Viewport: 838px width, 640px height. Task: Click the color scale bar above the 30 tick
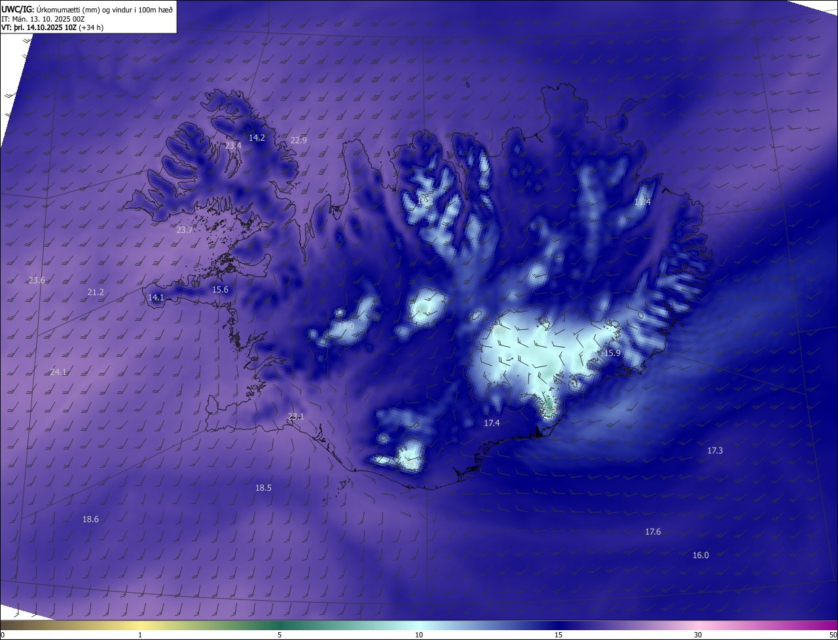[698, 625]
